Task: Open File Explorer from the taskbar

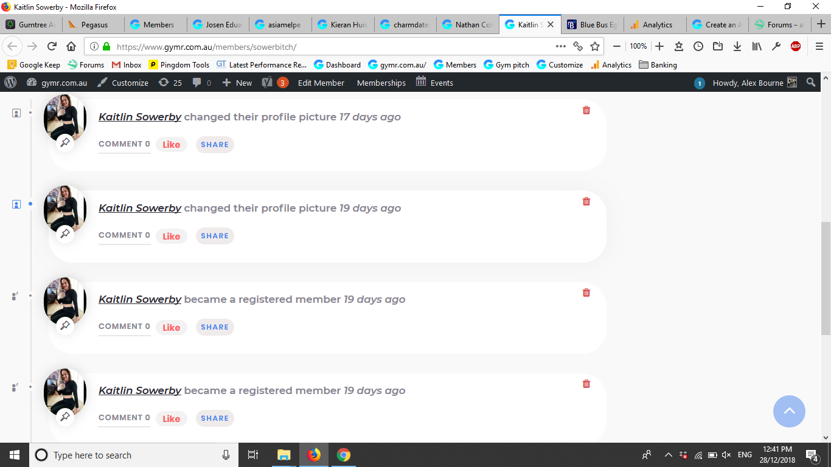Action: point(283,455)
